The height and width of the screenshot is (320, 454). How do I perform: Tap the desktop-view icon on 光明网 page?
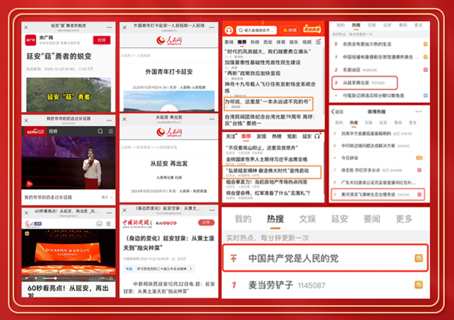[x=99, y=224]
